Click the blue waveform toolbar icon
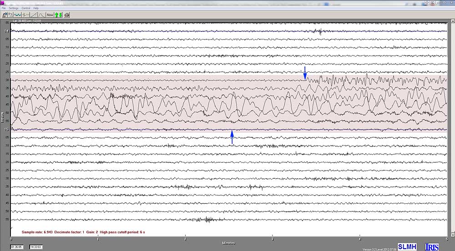Viewport: 455px width, 251px height. (x=17, y=15)
